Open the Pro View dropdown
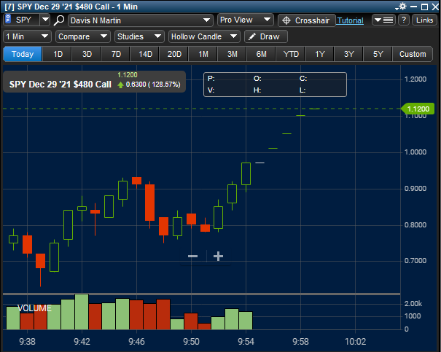 point(246,20)
